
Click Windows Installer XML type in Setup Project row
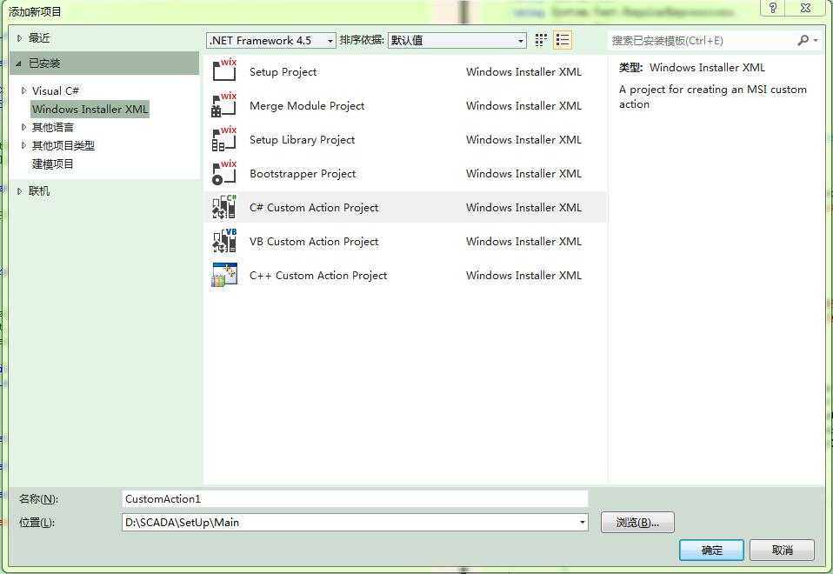[523, 71]
